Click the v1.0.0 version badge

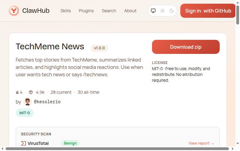(x=99, y=48)
